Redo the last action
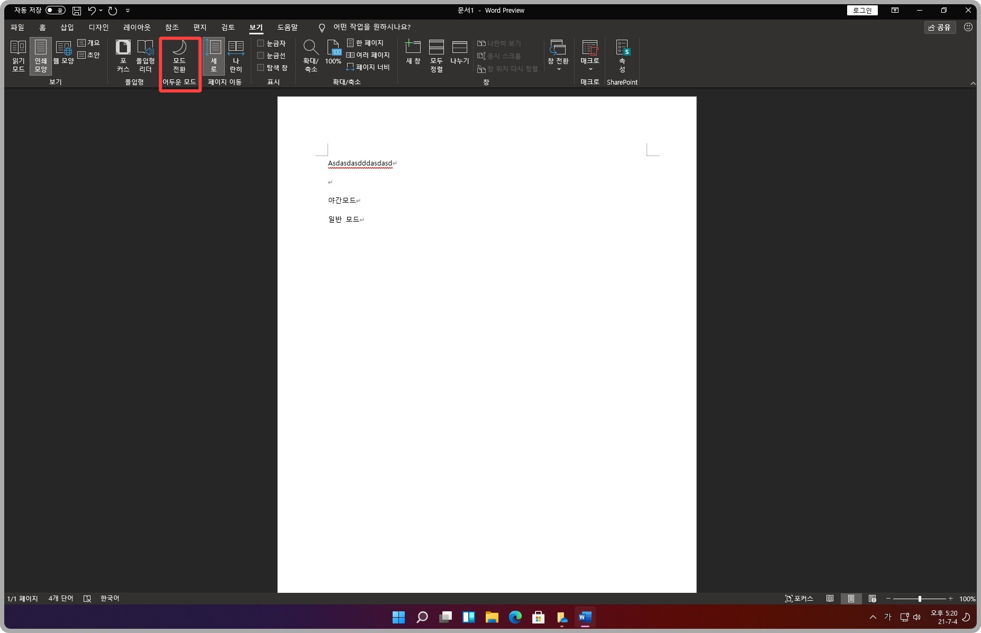This screenshot has height=633, width=981. click(x=113, y=11)
